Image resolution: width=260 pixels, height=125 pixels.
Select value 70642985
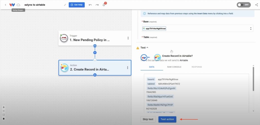point(151,92)
